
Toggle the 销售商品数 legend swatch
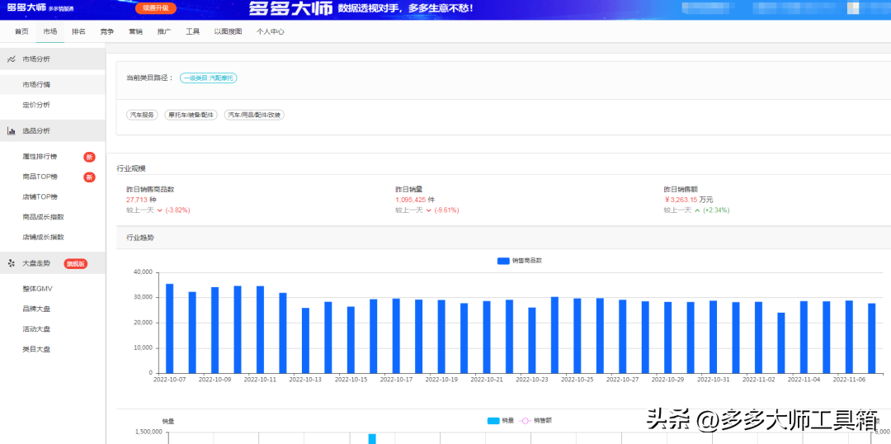[x=503, y=261]
